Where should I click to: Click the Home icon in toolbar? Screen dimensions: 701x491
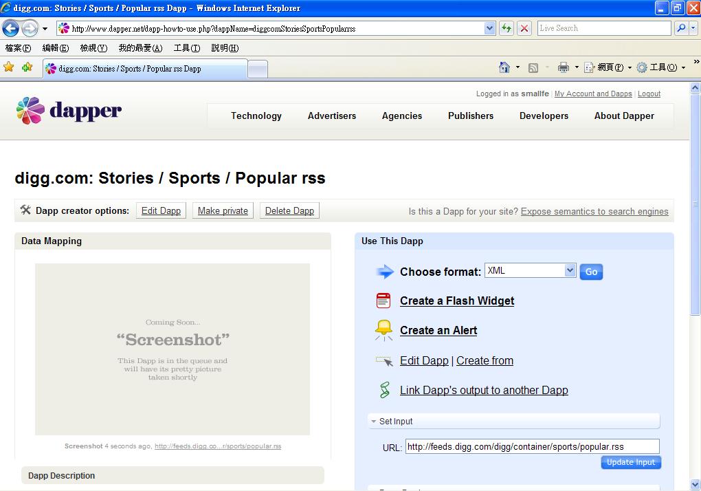point(504,67)
